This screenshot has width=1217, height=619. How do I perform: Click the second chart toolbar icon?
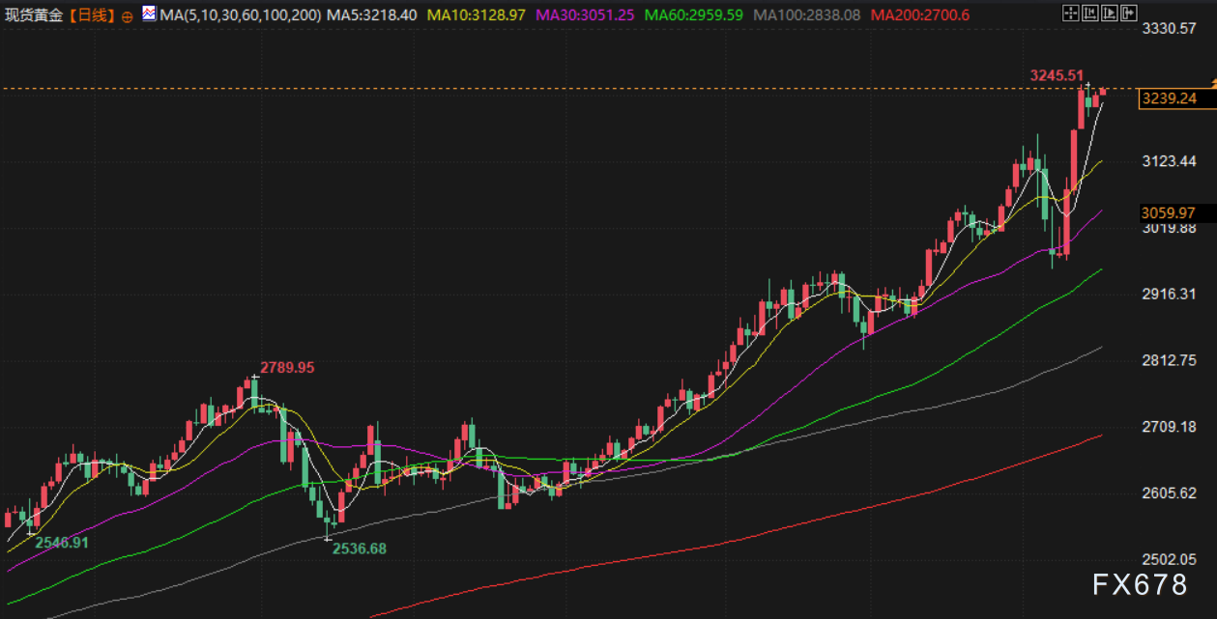[1088, 14]
